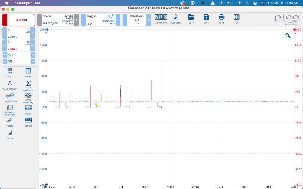Viewport: 303px width, 189px height.
Task: Open Serial decoding tool
Action: coord(28,97)
